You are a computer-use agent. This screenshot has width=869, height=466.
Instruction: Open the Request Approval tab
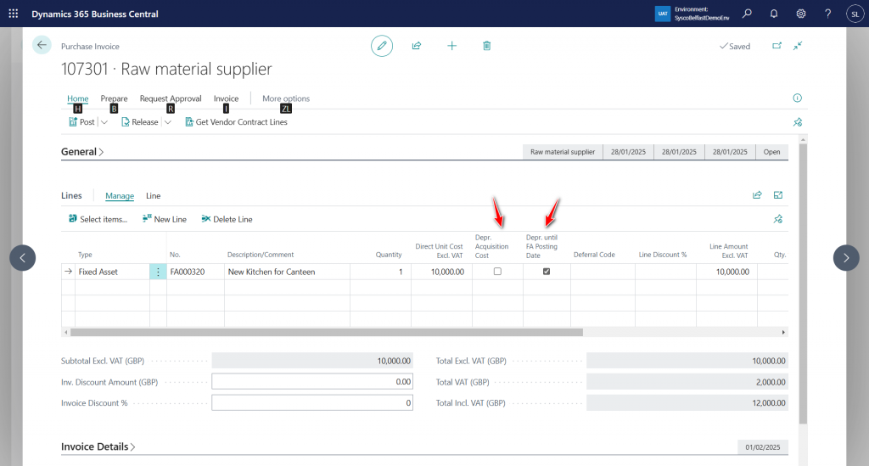point(171,98)
